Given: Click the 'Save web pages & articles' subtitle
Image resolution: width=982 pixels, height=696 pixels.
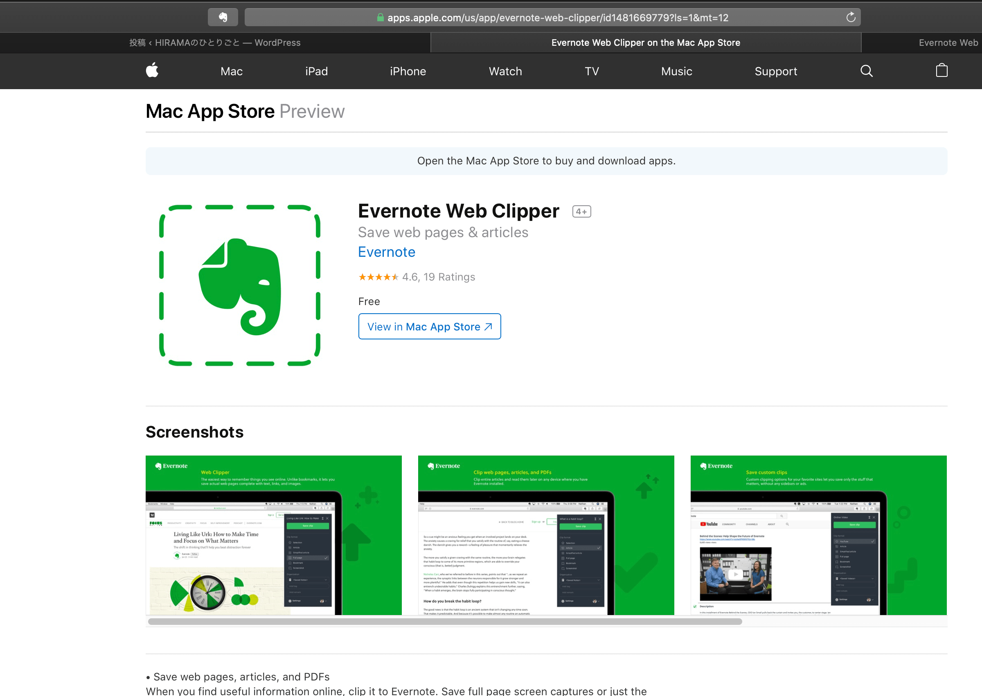Looking at the screenshot, I should (443, 232).
